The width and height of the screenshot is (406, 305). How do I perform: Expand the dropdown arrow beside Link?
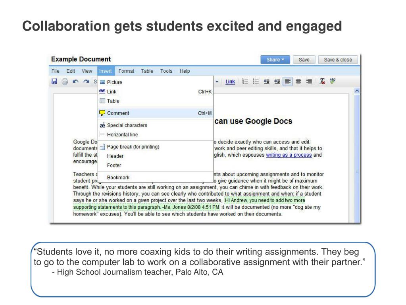217,82
